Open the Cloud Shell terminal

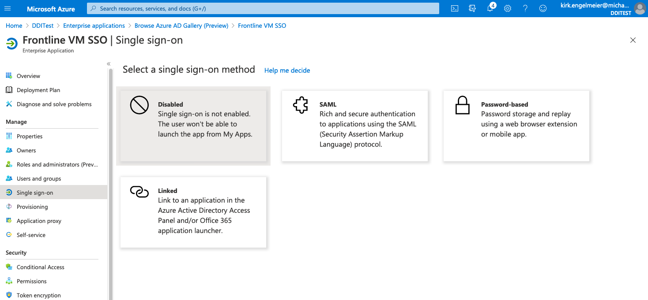454,8
